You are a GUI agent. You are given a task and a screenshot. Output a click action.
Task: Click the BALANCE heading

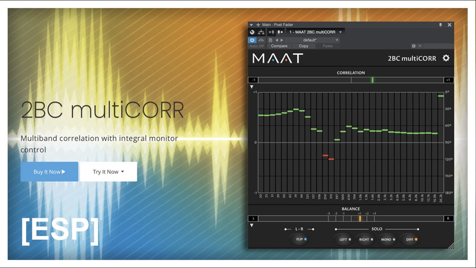pos(351,209)
